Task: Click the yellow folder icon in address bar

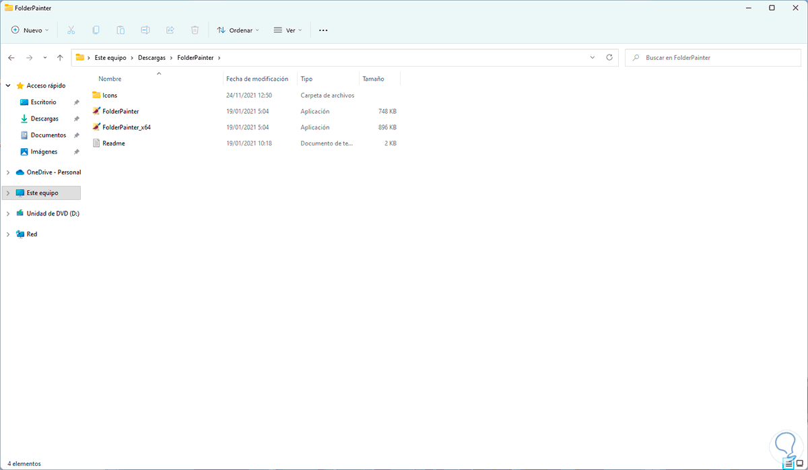Action: [80, 58]
